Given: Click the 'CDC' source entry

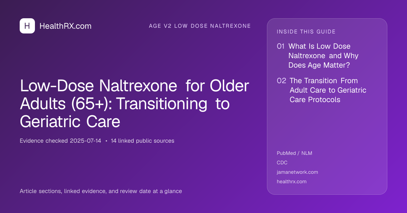Looking at the screenshot, I should point(282,163).
